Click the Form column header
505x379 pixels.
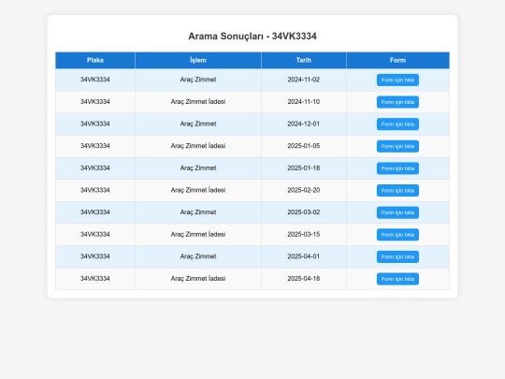(x=397, y=60)
